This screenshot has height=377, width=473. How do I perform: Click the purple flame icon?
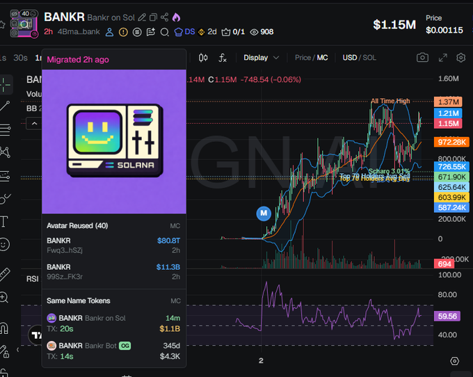(x=176, y=17)
